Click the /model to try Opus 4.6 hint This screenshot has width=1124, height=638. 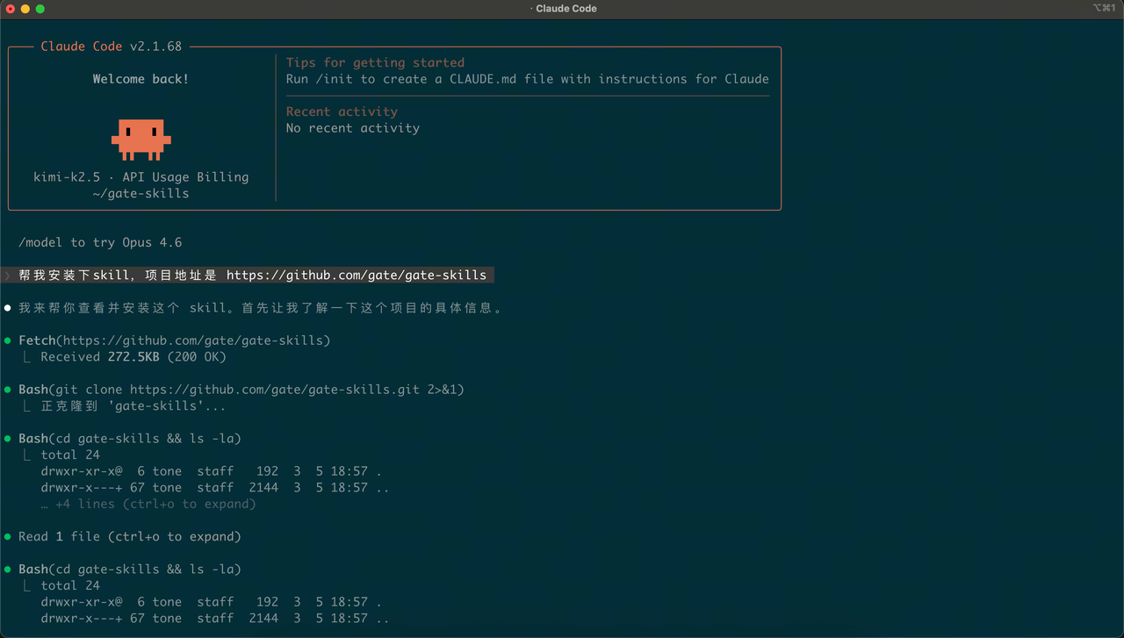(x=100, y=243)
